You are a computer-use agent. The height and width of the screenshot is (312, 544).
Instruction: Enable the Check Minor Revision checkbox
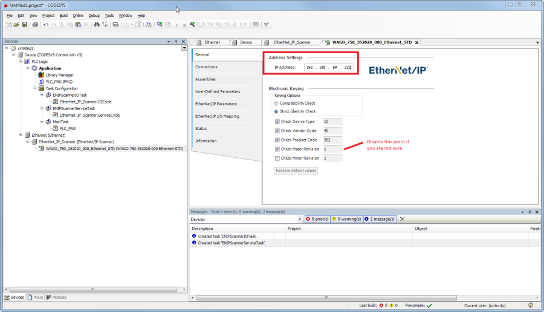click(277, 158)
